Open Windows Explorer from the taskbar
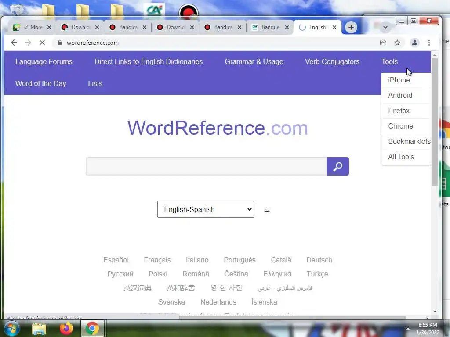This screenshot has width=450, height=337. (x=39, y=329)
